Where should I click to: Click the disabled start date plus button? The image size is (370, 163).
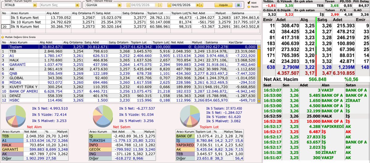click(160, 5)
